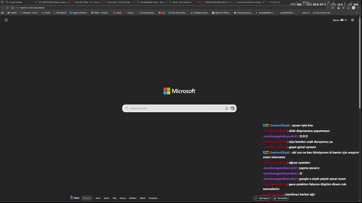This screenshot has height=203, width=362.
Task: Open Feed layout dropdown
Action: [262, 198]
